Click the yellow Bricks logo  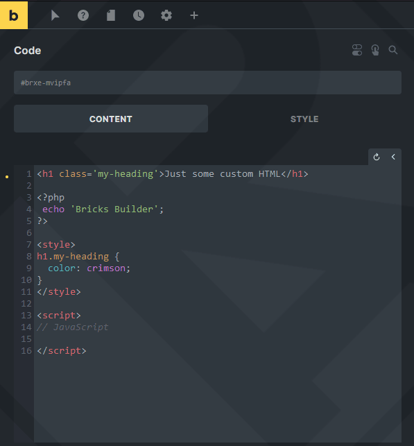[x=14, y=15]
